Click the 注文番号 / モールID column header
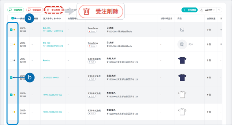This screenshot has height=126, width=232. click(x=52, y=19)
